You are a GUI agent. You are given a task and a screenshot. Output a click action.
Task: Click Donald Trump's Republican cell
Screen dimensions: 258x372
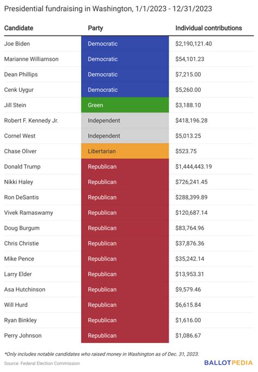[125, 166]
